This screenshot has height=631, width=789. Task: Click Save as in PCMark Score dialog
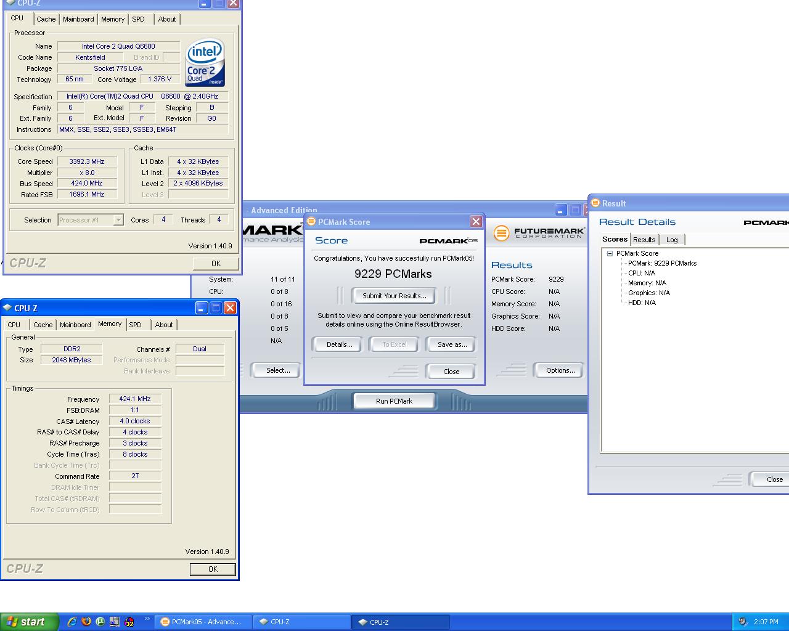pos(452,344)
